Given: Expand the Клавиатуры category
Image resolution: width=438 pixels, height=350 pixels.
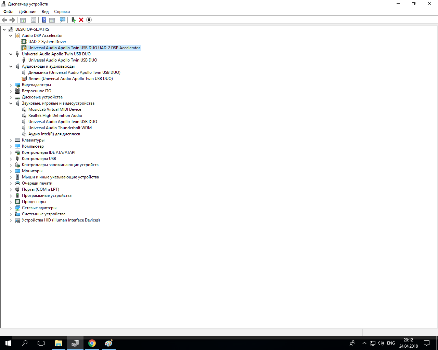Looking at the screenshot, I should 11,140.
